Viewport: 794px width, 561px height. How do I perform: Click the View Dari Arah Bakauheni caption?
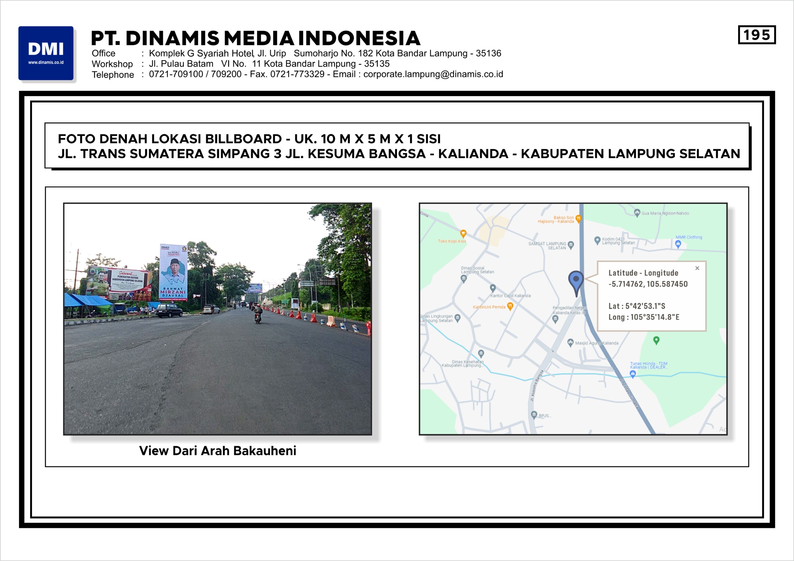217,451
